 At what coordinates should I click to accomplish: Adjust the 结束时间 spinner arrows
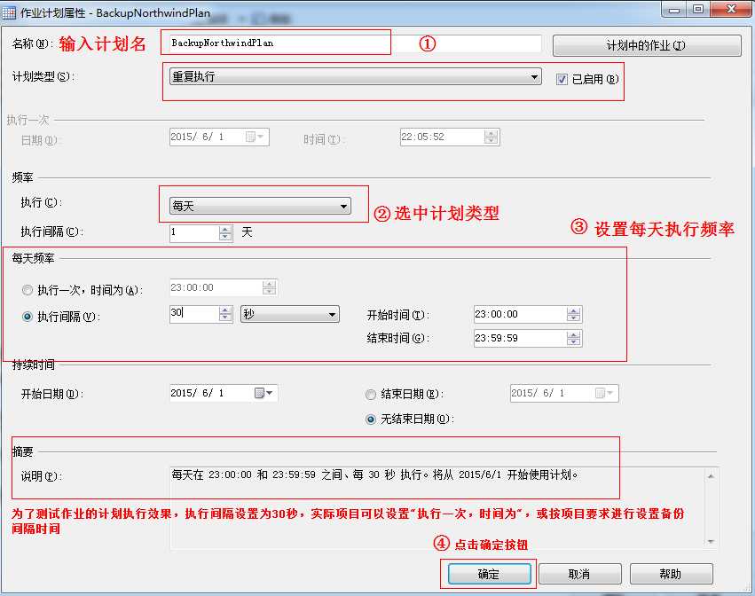[x=573, y=339]
